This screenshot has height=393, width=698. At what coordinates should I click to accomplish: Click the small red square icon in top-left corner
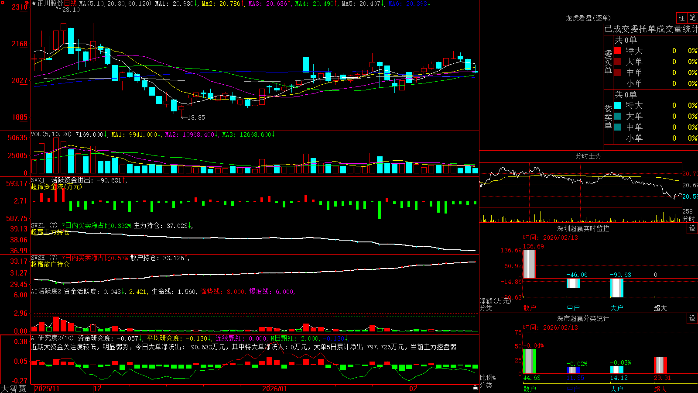(x=2, y=3)
